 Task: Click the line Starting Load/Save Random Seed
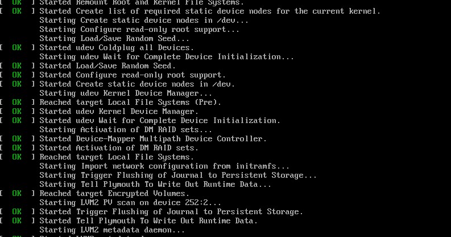pyautogui.click(x=114, y=39)
